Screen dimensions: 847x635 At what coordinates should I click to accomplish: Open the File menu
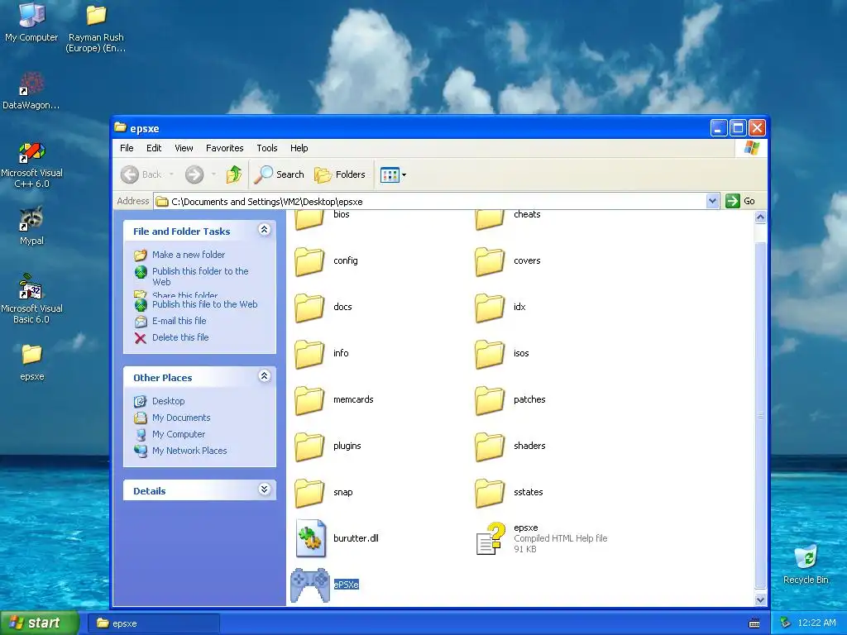tap(127, 148)
